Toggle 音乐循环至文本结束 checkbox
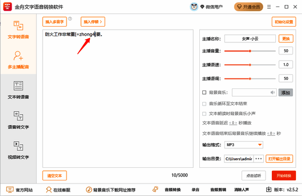Image resolution: width=302 pixels, height=196 pixels. click(x=204, y=104)
